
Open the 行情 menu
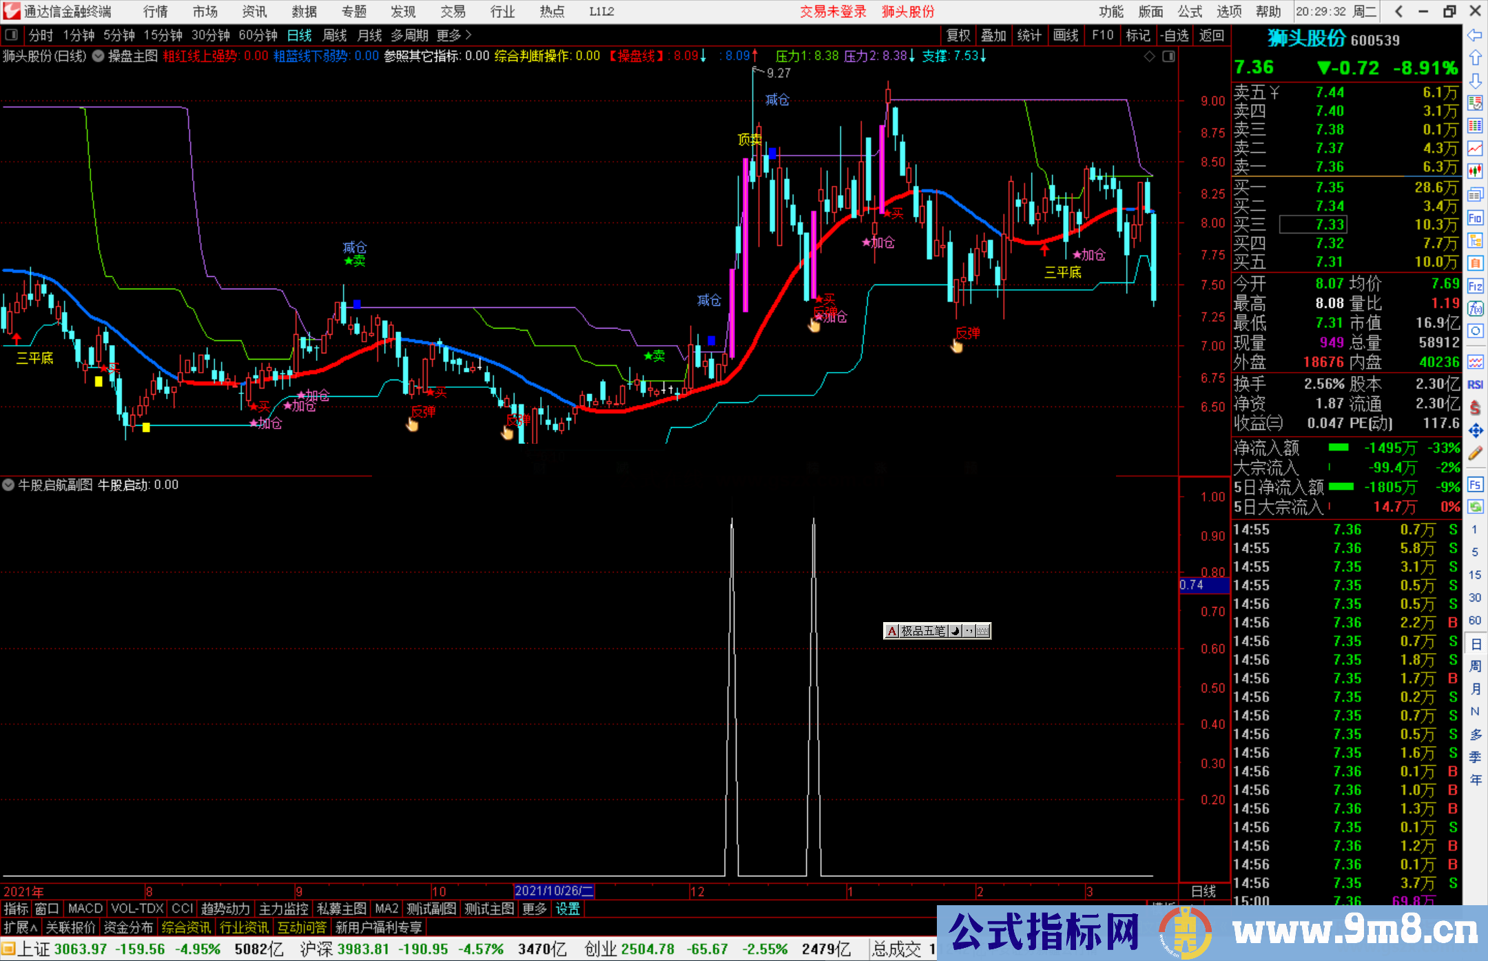(155, 12)
